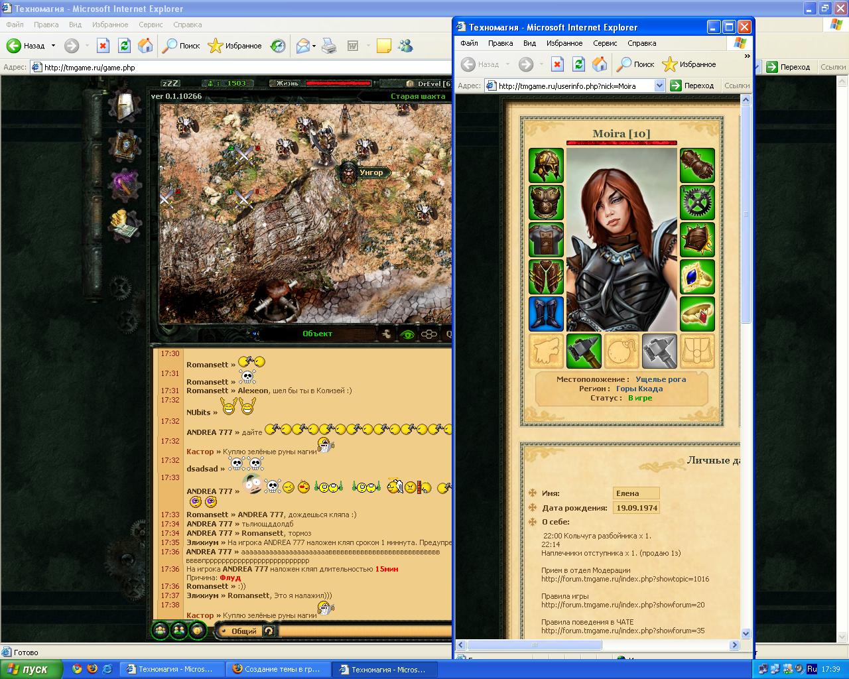This screenshot has width=849, height=679.
Task: Open the two-players friends chat icon
Action: 179,630
